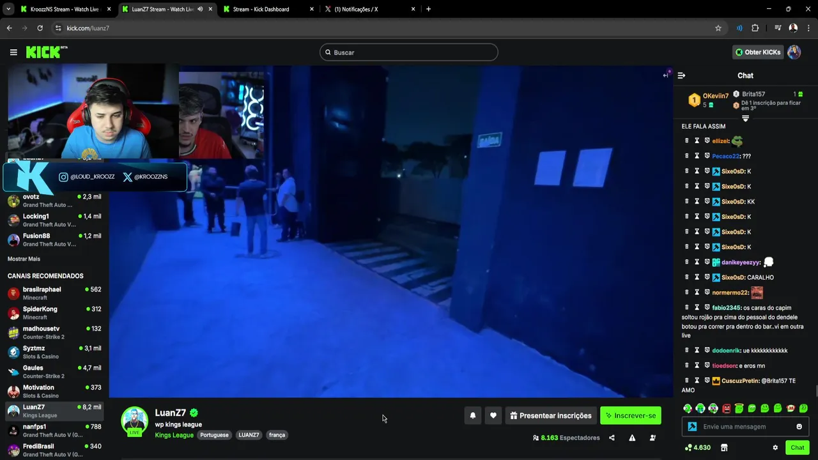
Task: Select the LuanZ7 Stream browser tab
Action: (162, 9)
